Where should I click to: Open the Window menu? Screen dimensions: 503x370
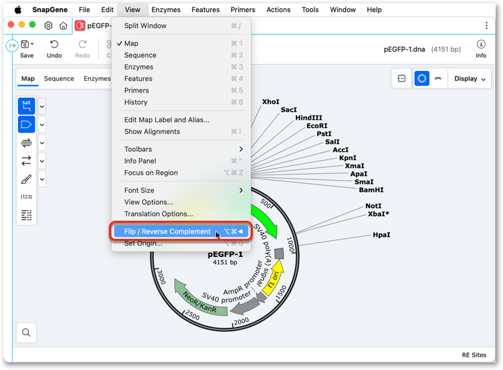[x=342, y=9]
